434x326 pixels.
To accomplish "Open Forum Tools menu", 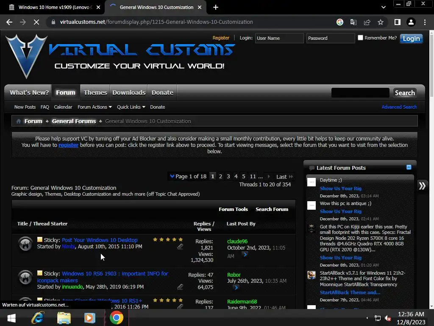I will click(234, 209).
